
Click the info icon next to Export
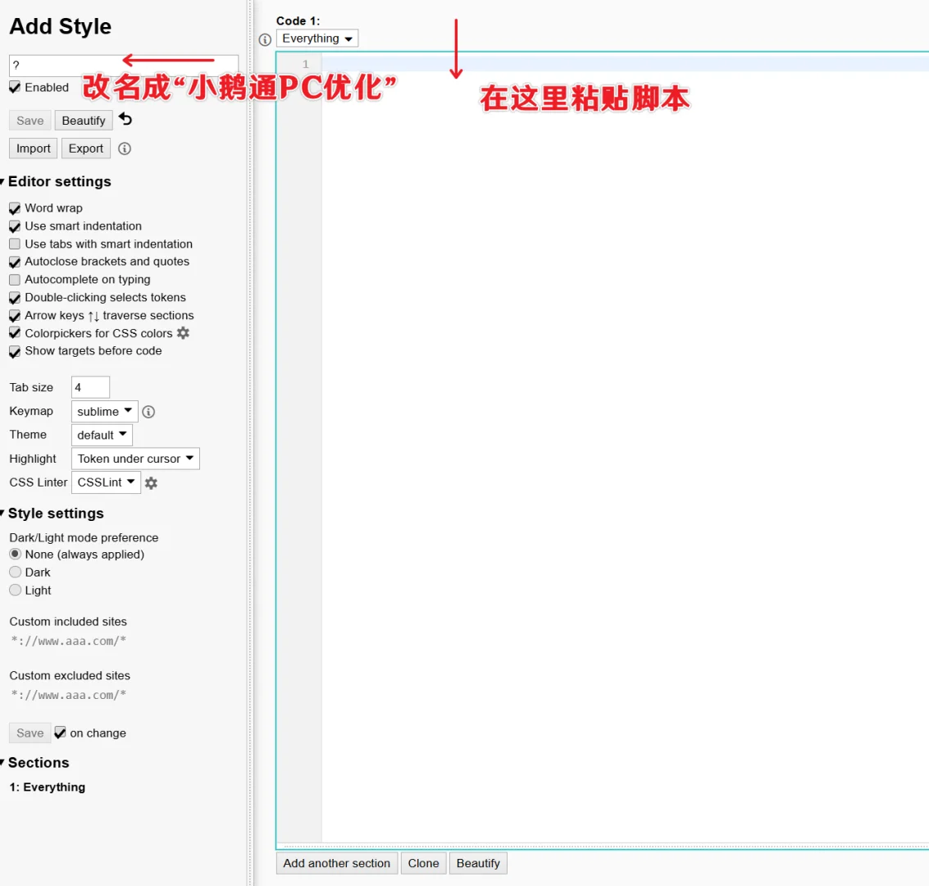[124, 148]
